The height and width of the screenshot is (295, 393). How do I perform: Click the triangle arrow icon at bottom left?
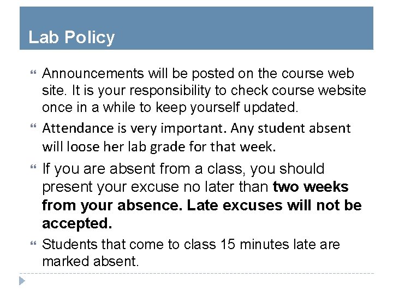22,281
